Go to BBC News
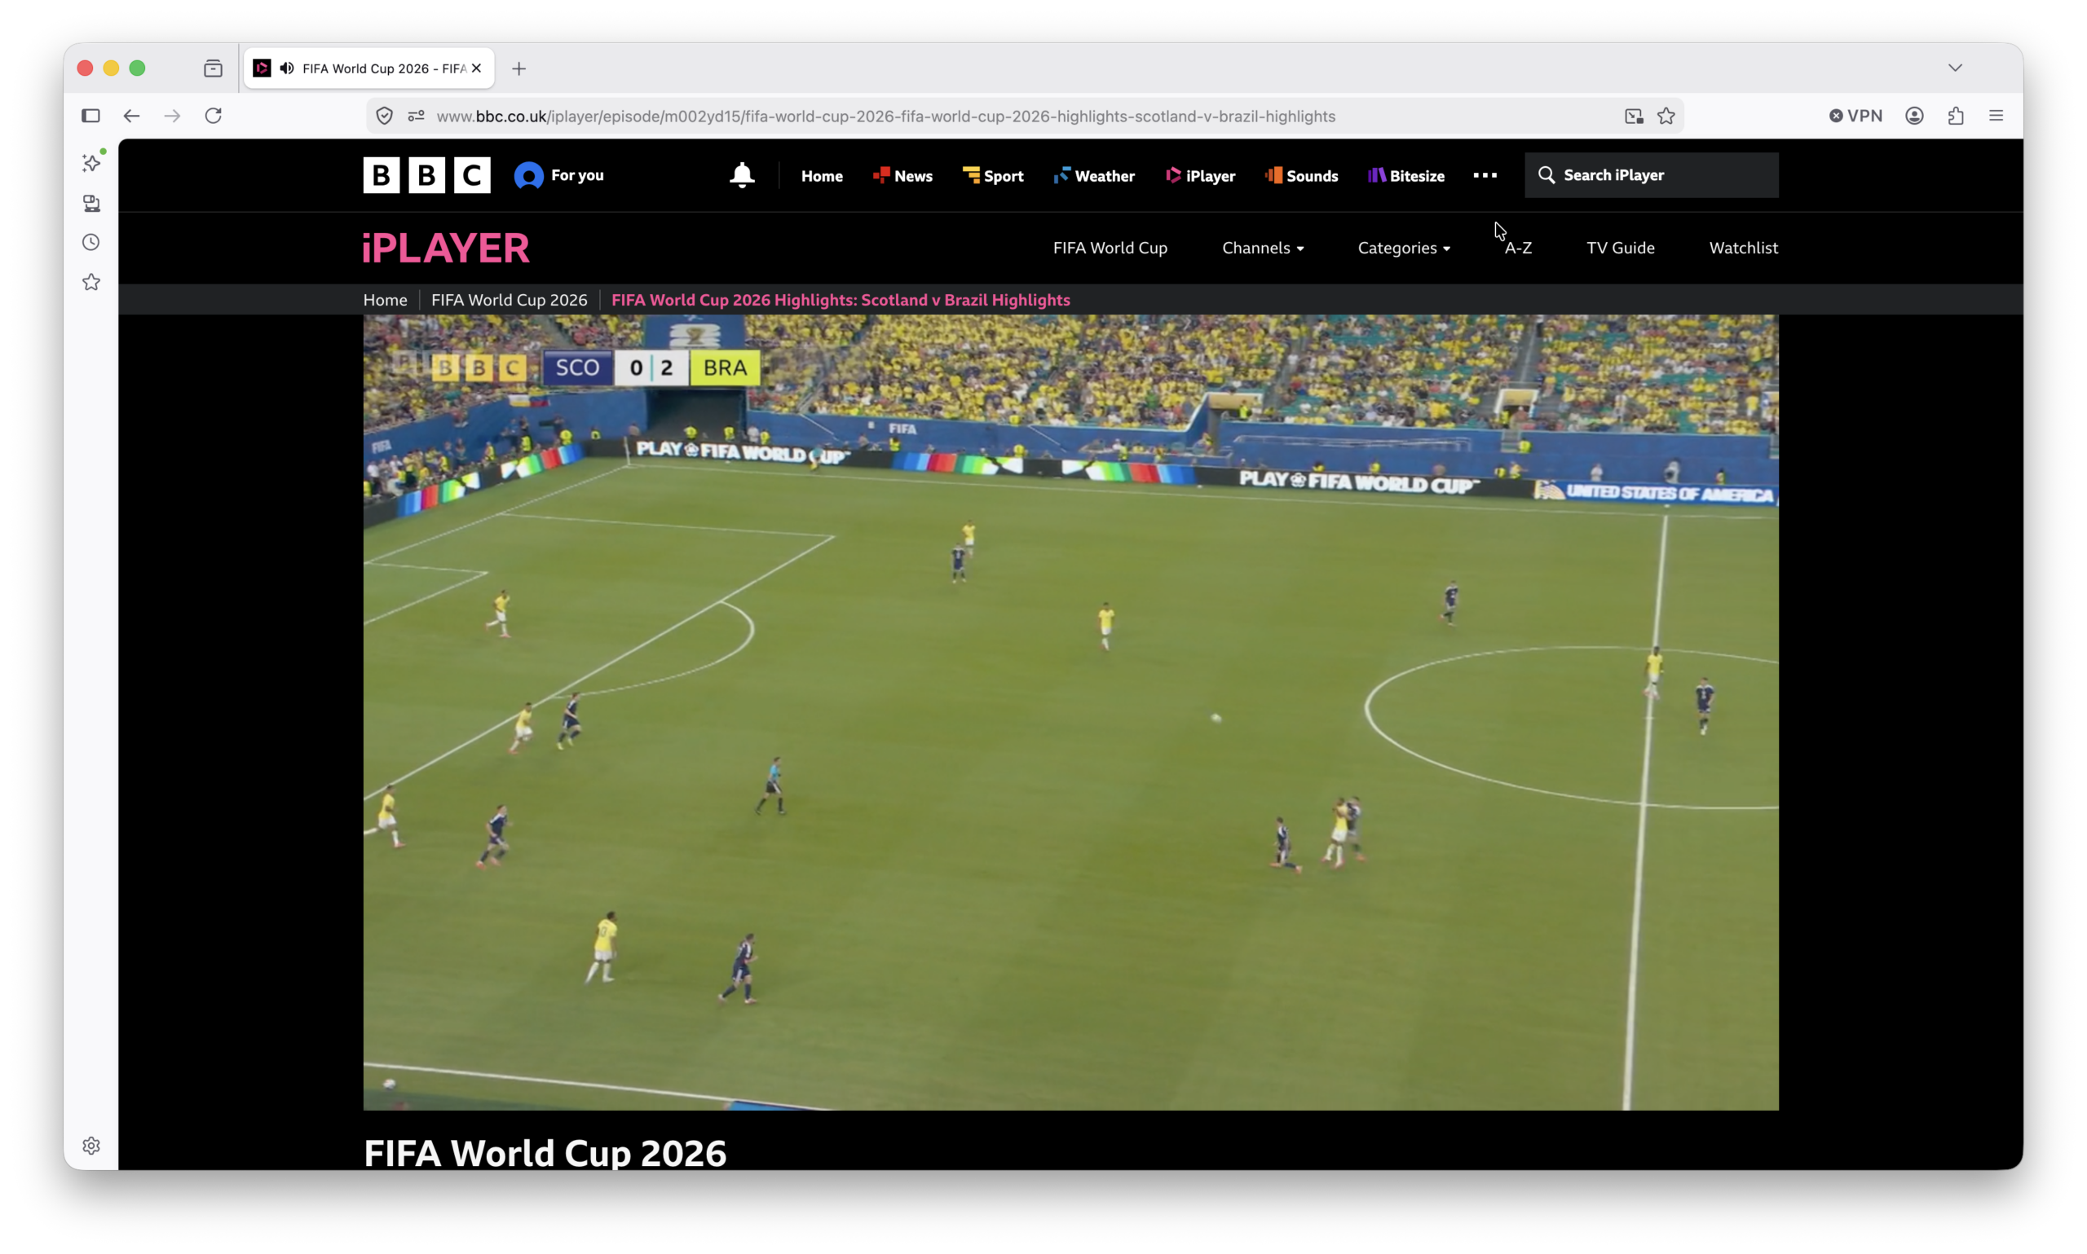 click(902, 176)
